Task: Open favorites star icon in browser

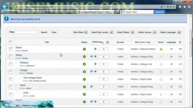Action: coord(185,7)
